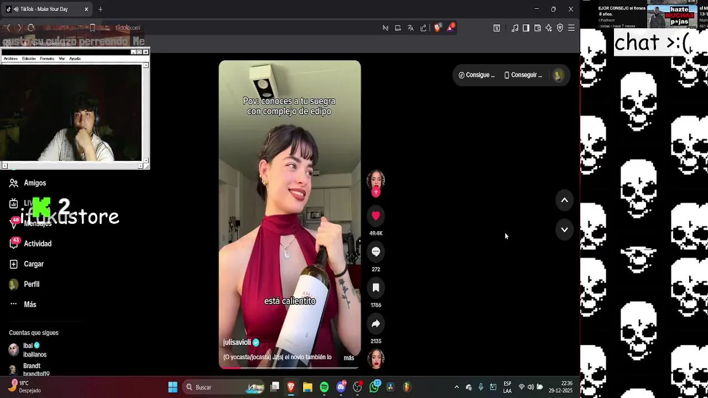Click the 'Conseguir ...' app button
The width and height of the screenshot is (708, 398).
point(523,75)
